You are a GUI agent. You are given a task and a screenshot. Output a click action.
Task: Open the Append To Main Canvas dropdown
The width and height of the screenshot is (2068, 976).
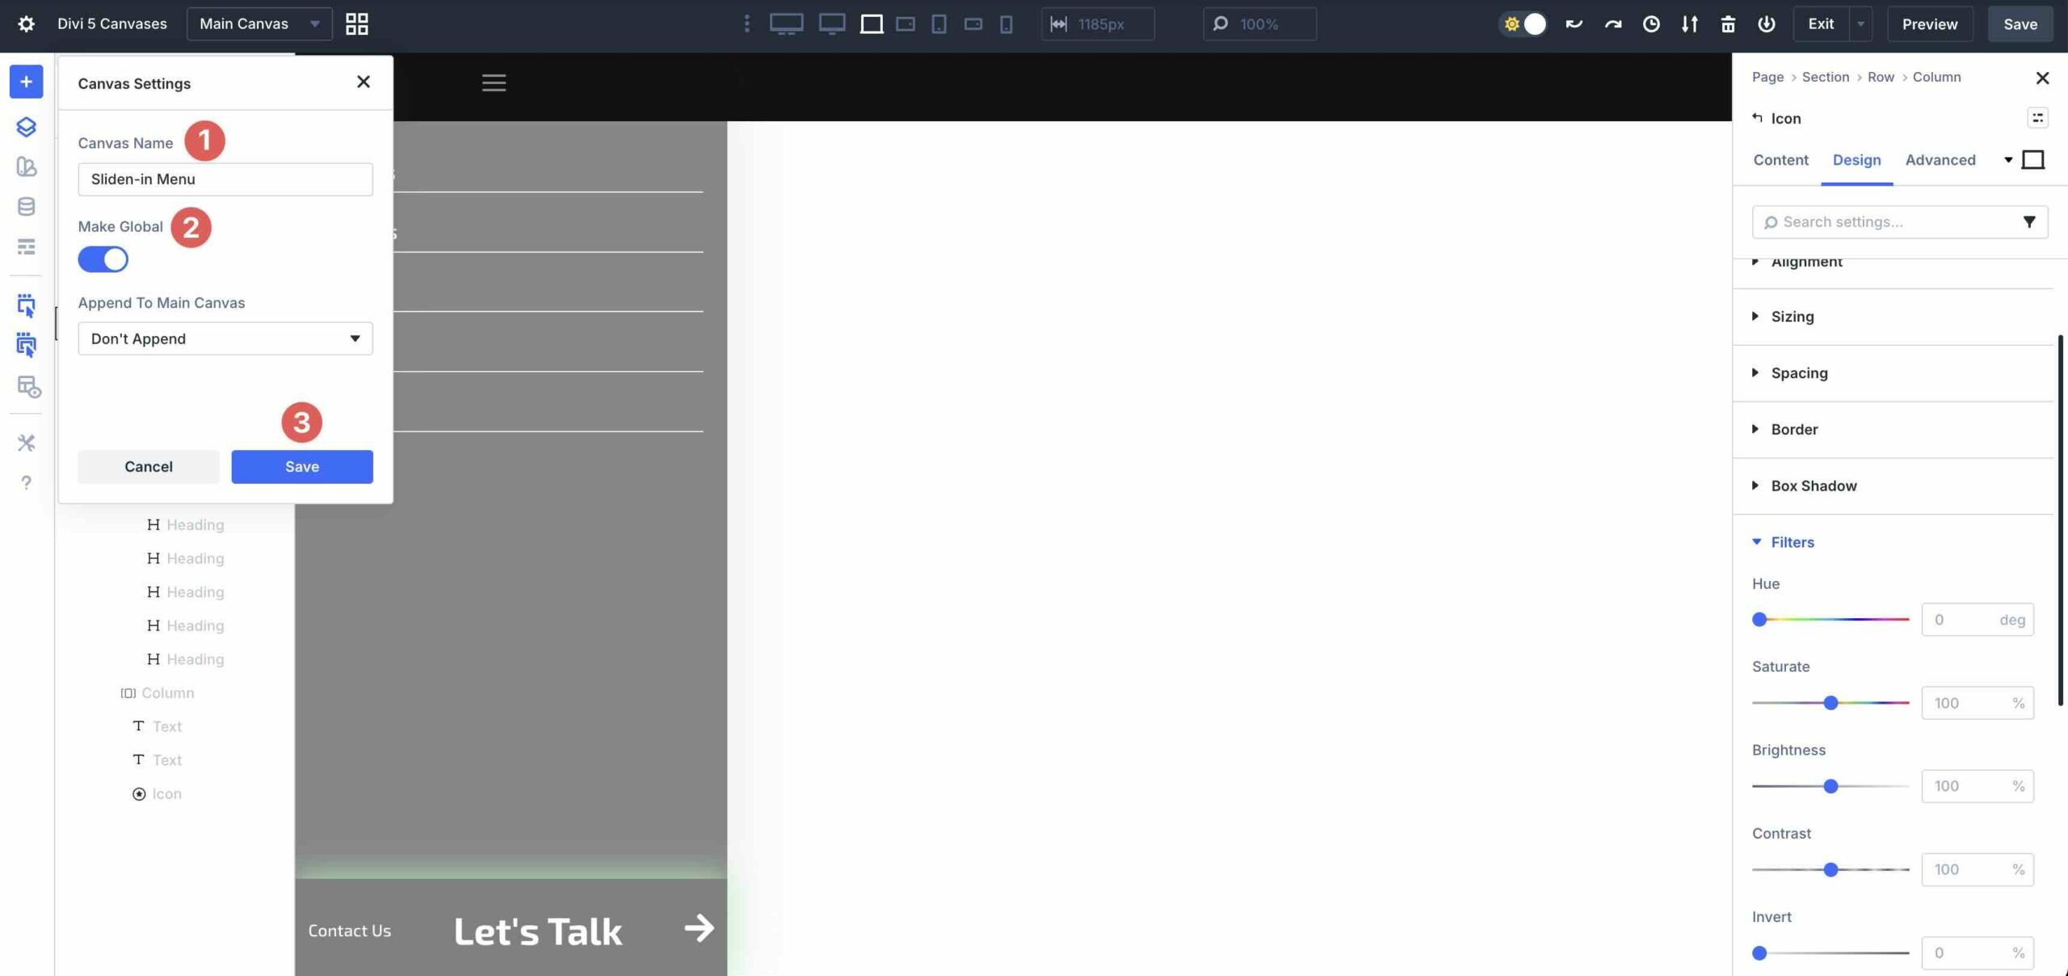(x=225, y=338)
